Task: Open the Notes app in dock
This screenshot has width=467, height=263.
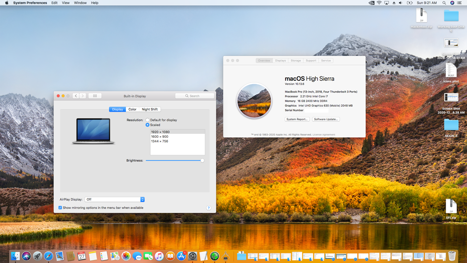Action: tap(92, 256)
